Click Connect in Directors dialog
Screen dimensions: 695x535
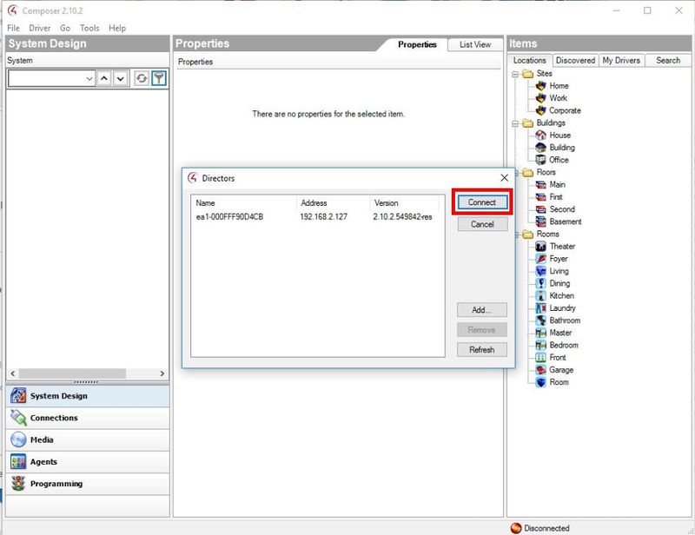point(482,202)
